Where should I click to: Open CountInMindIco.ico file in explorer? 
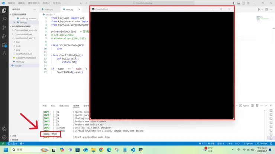pyautogui.click(x=26, y=58)
